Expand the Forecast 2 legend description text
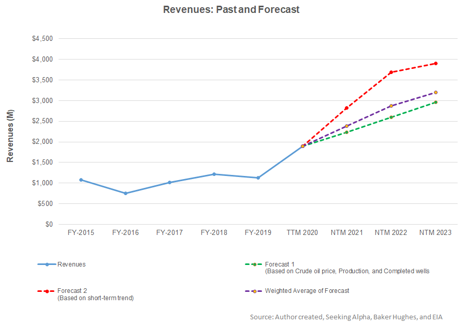 [96, 298]
